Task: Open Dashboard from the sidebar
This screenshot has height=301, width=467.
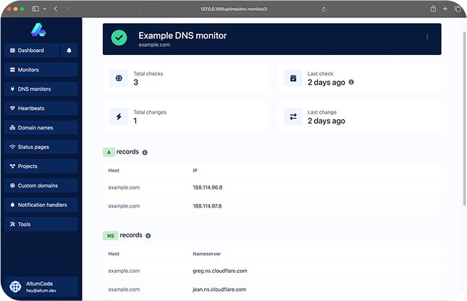Action: click(31, 51)
